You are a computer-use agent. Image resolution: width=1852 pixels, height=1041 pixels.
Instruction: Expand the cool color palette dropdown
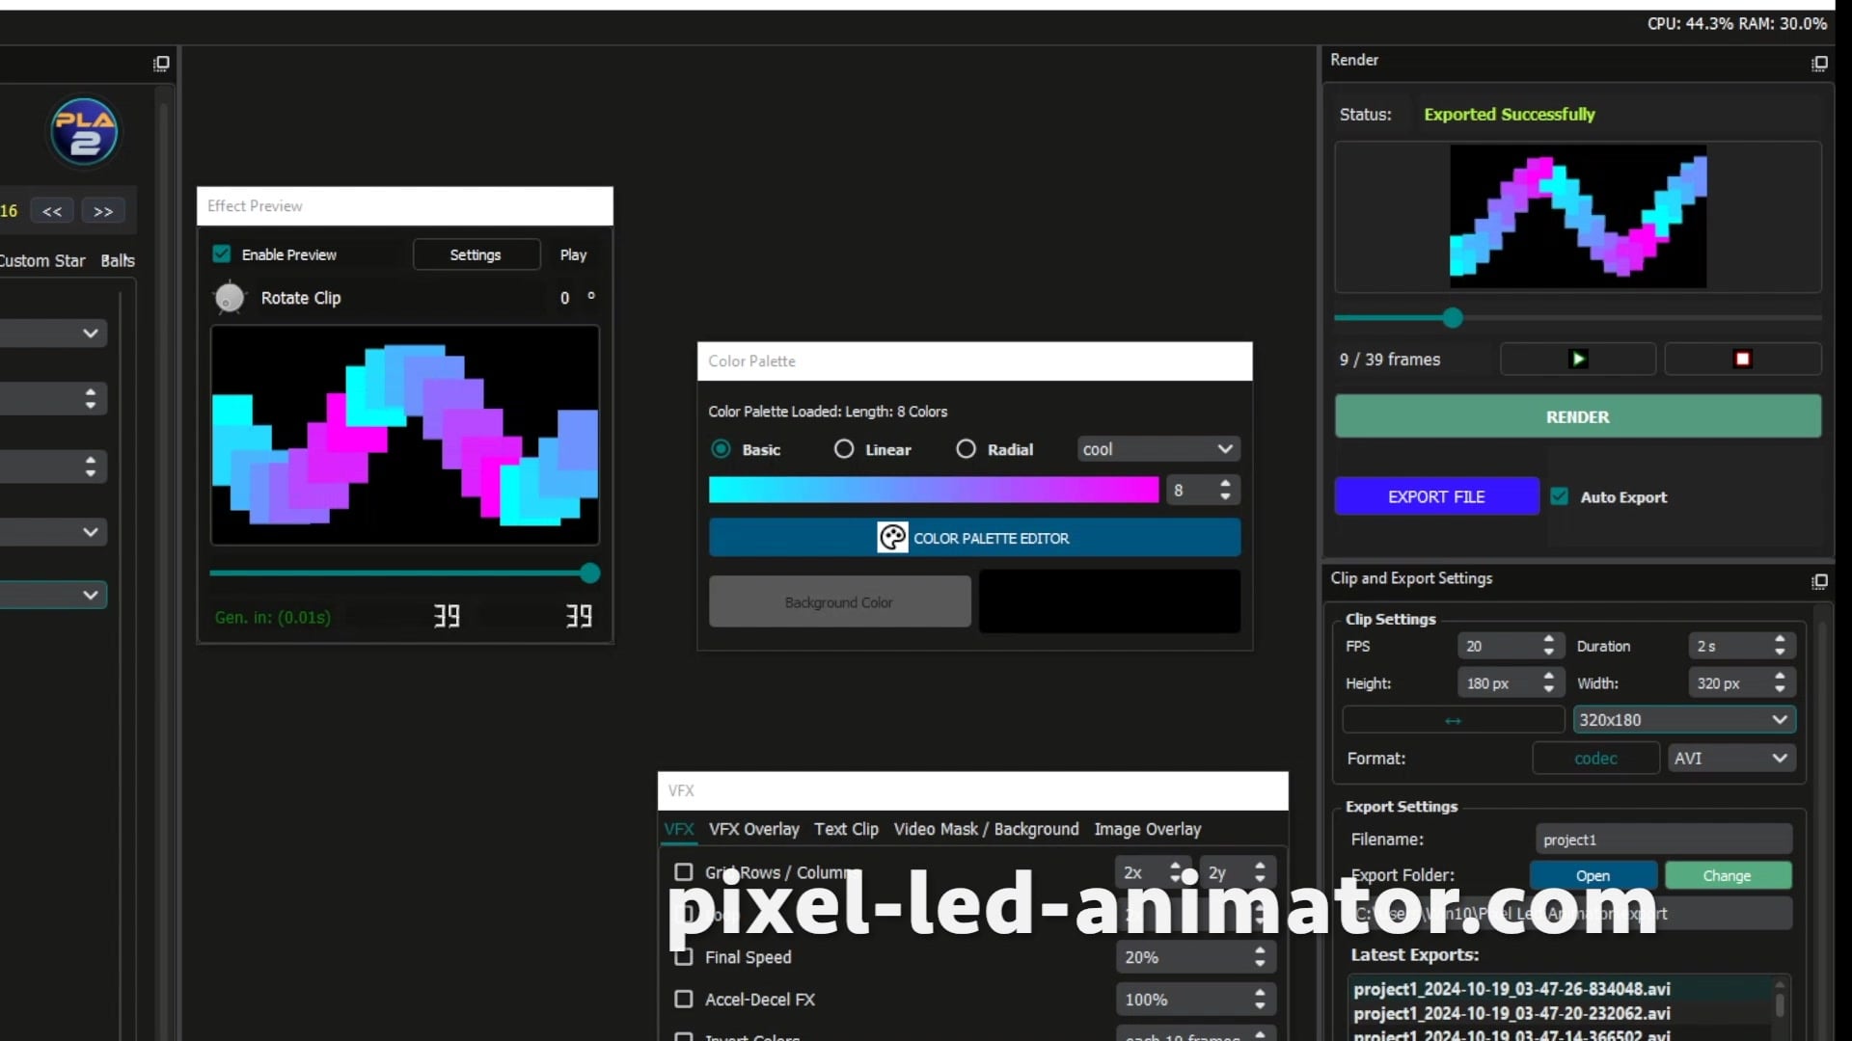pyautogui.click(x=1224, y=448)
